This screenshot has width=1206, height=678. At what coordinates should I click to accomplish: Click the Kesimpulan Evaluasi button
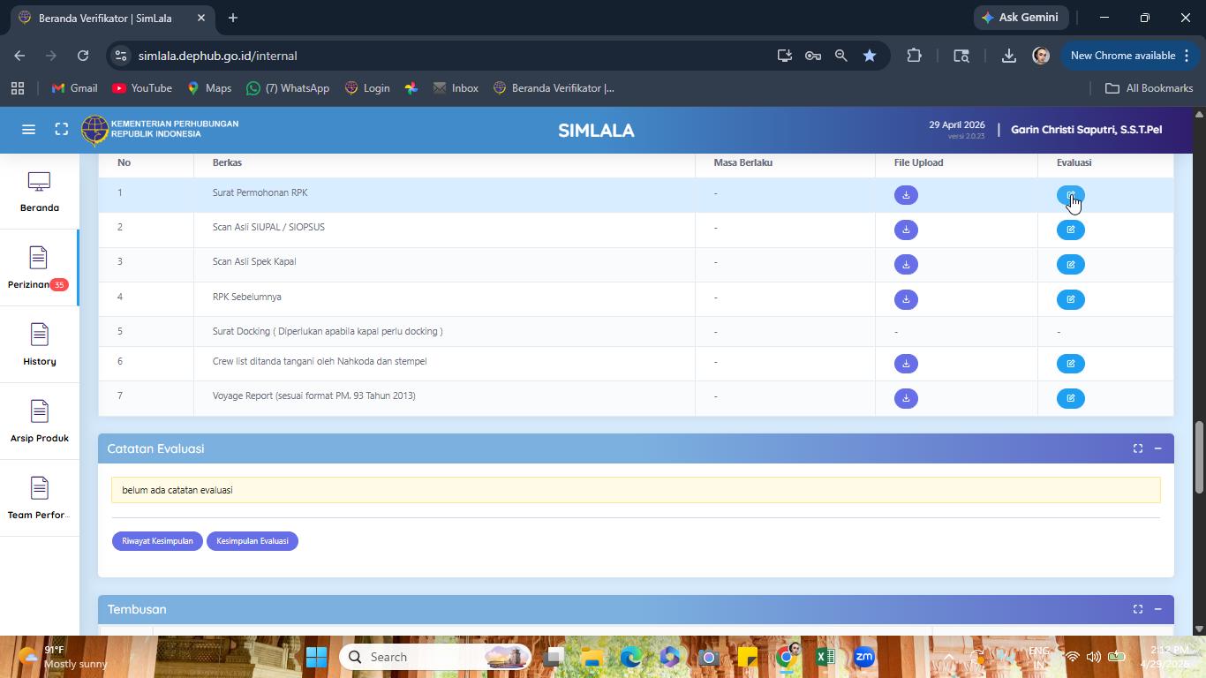pos(253,541)
